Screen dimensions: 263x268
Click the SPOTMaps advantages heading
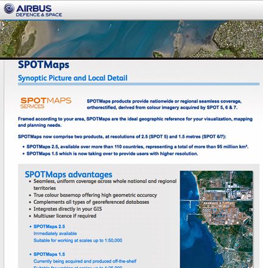69,175
